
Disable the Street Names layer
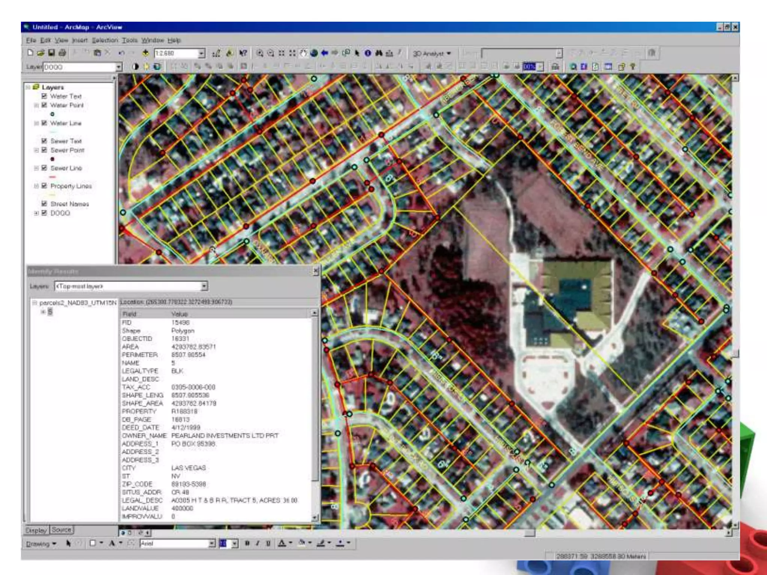point(44,204)
